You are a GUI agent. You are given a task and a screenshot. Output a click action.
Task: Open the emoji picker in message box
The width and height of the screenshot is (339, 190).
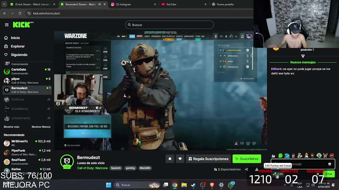click(x=330, y=164)
